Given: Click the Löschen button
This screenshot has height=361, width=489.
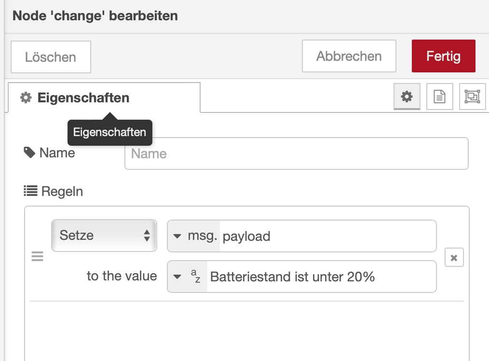Looking at the screenshot, I should click(x=51, y=57).
